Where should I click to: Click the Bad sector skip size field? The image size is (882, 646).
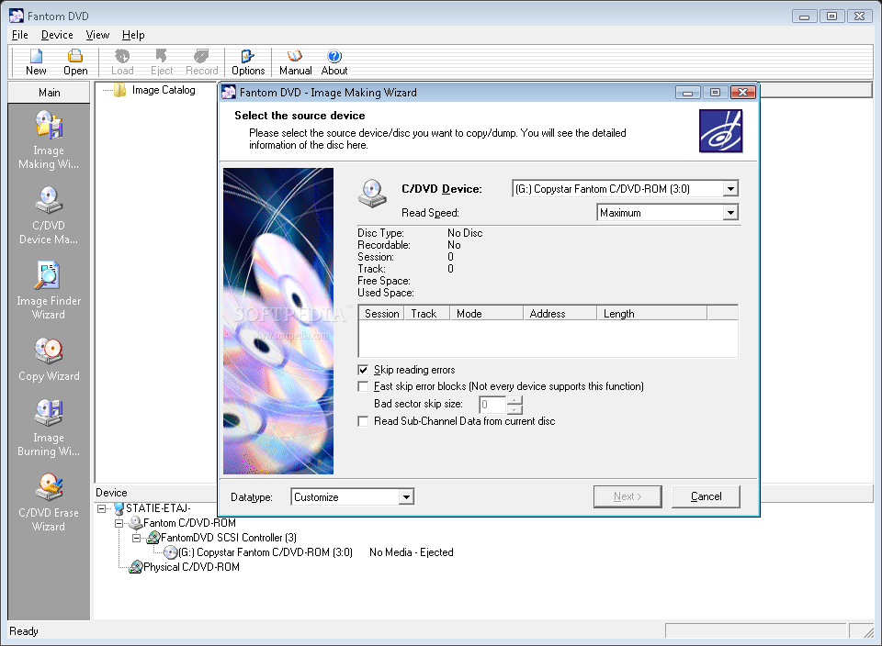tap(492, 405)
